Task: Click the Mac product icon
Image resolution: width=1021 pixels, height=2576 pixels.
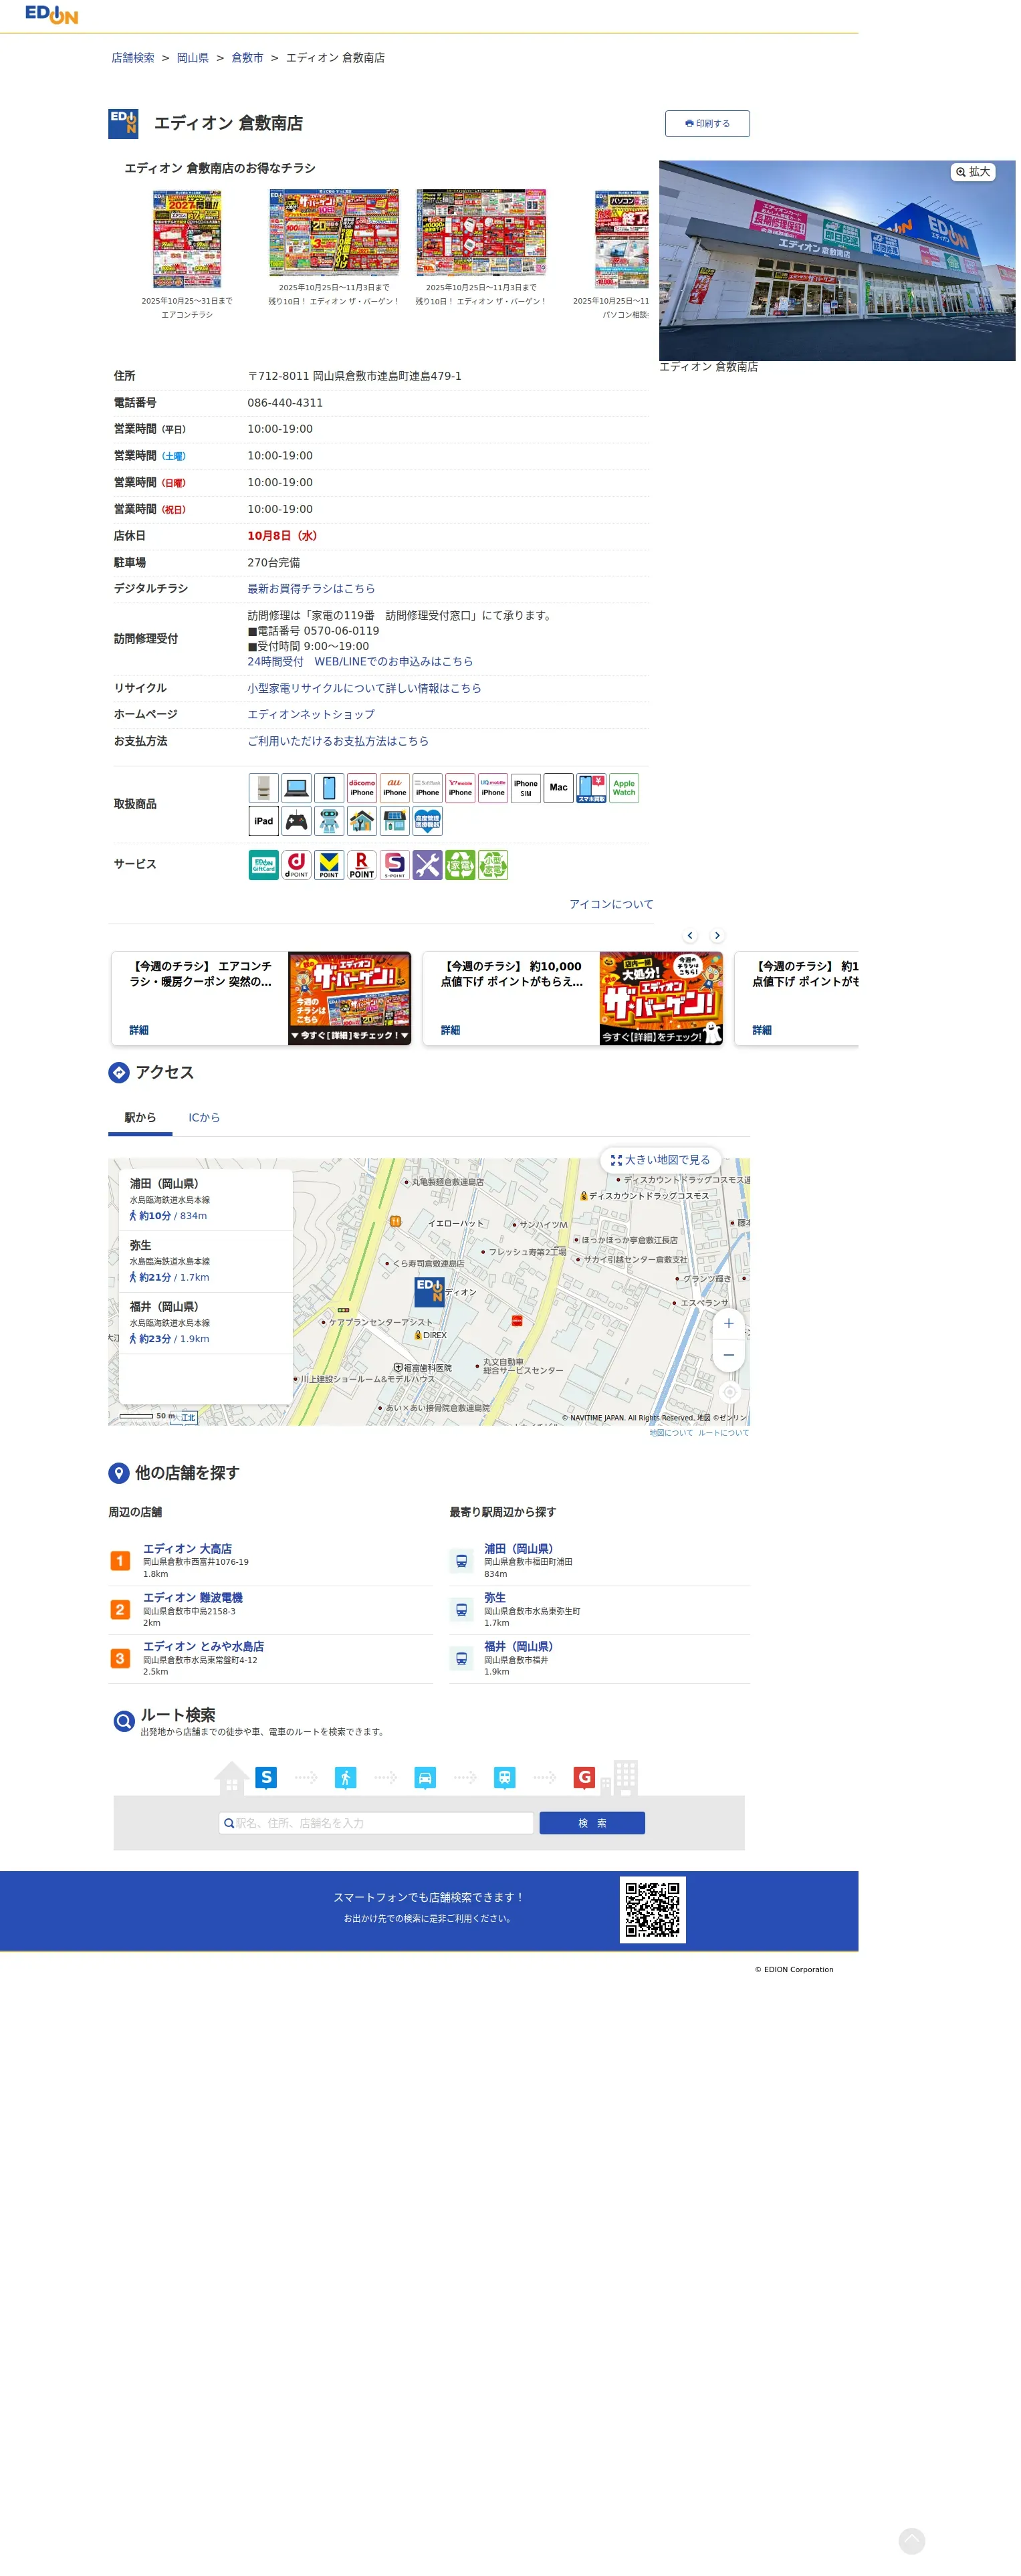Action: click(559, 788)
